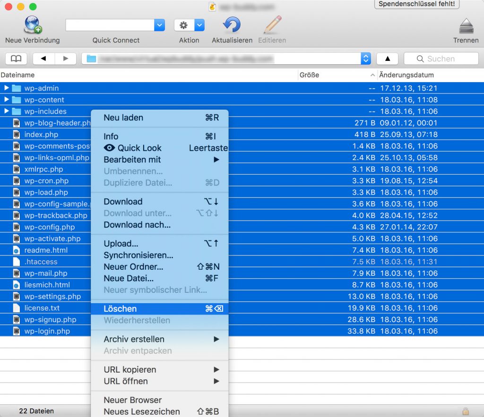The width and height of the screenshot is (484, 417).
Task: Click the Trennen eject icon
Action: pyautogui.click(x=466, y=26)
